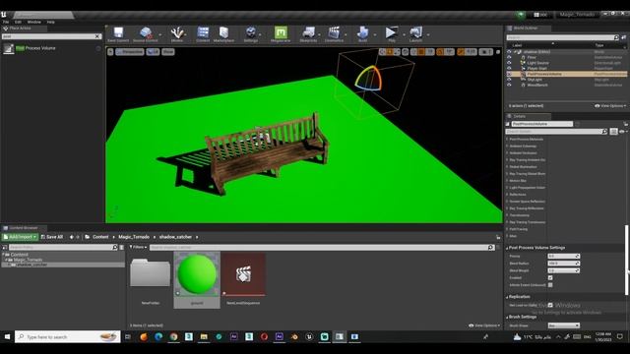Image resolution: width=630 pixels, height=354 pixels.
Task: Toggle Player Start visibility eye
Action: (x=509, y=69)
